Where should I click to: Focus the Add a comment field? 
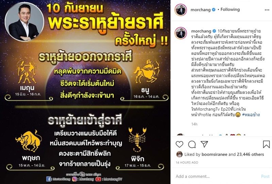[217, 177]
